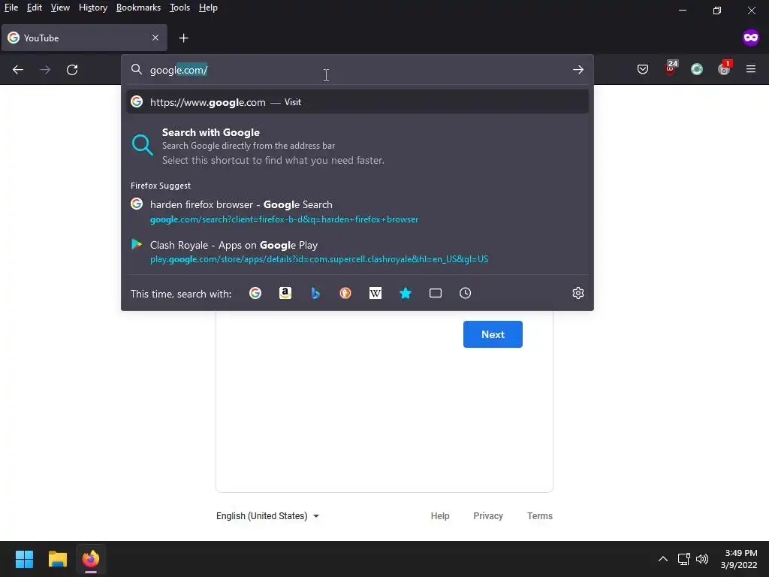Screen dimensions: 769x577
Task: Visit https://www.google.com suggestion
Action: (357, 102)
